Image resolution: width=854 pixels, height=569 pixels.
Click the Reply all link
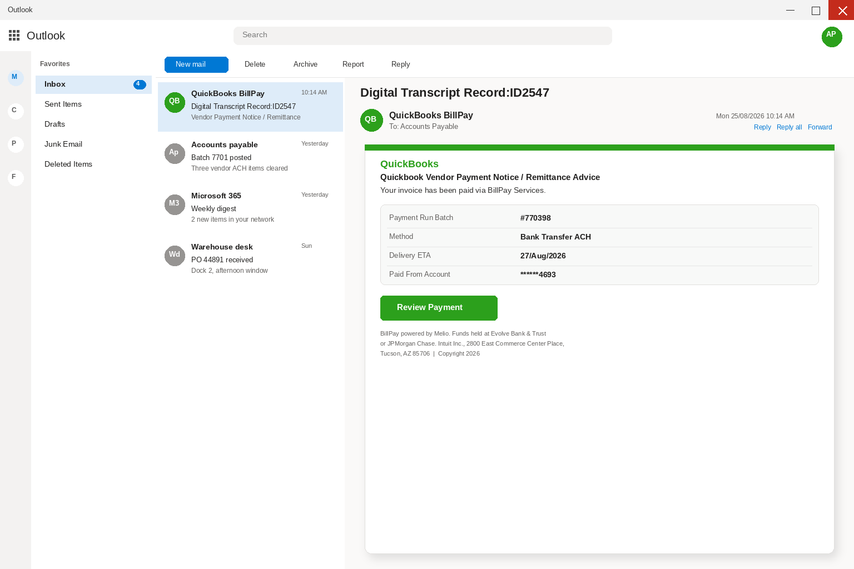tap(789, 127)
